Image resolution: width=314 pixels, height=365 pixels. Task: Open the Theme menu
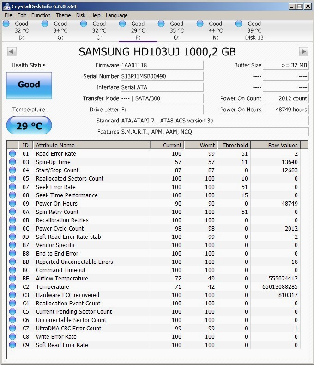coord(63,15)
